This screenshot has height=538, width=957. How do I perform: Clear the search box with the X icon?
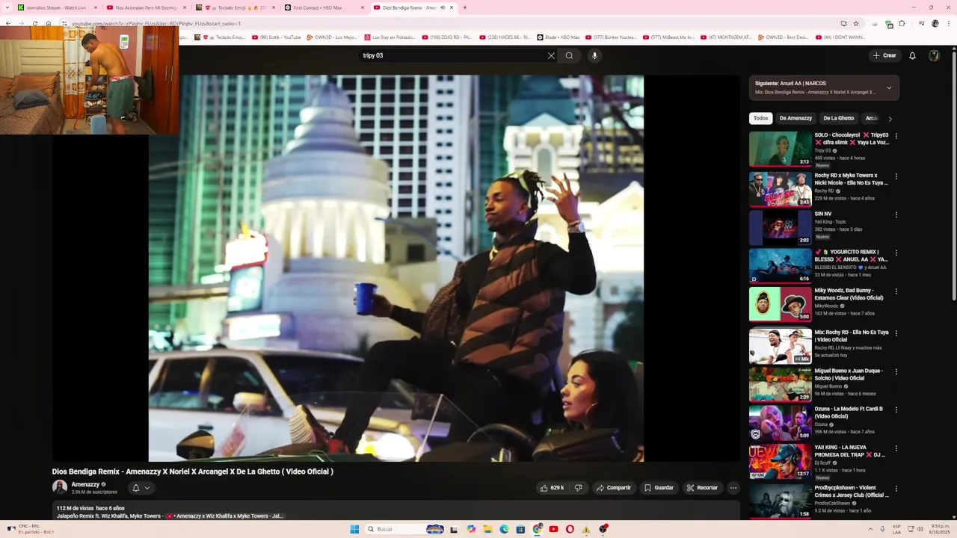pyautogui.click(x=551, y=55)
